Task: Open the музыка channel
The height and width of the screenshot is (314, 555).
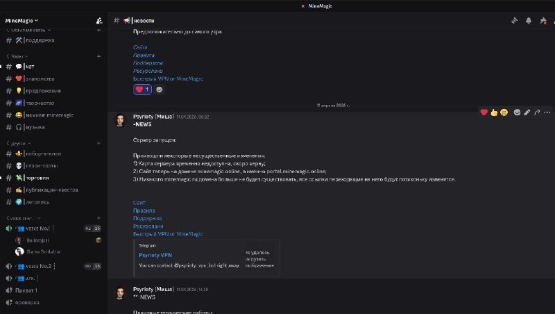Action: pos(53,127)
